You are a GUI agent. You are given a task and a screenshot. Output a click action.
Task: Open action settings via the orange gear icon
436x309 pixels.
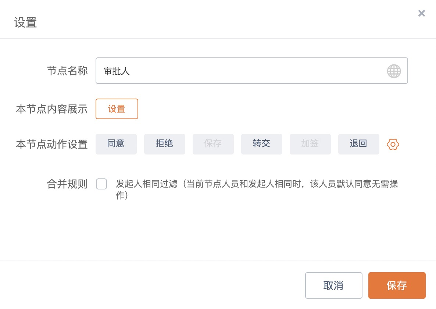[x=393, y=144]
